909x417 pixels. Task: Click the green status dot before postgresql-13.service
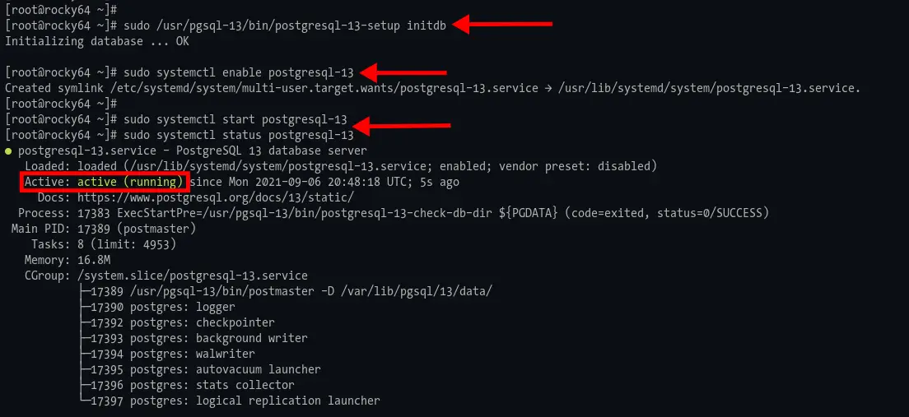8,151
